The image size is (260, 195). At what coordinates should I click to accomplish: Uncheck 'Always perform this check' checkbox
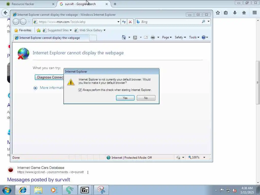(80, 90)
